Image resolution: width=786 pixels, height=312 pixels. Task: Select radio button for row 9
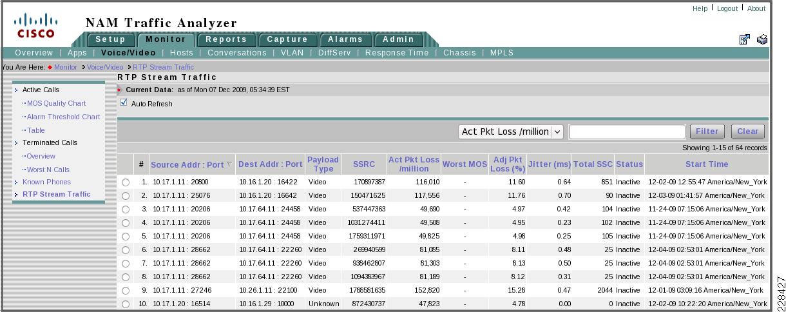(126, 291)
